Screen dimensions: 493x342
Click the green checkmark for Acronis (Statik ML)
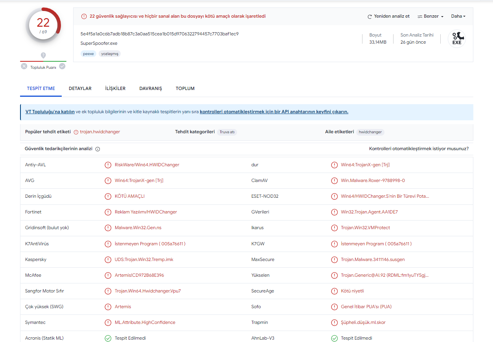coord(108,338)
